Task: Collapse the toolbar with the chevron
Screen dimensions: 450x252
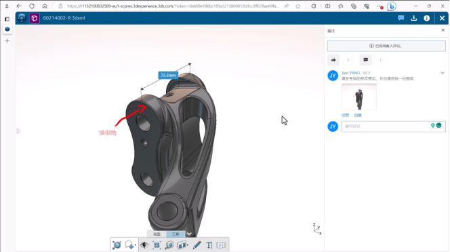Action: (x=189, y=234)
